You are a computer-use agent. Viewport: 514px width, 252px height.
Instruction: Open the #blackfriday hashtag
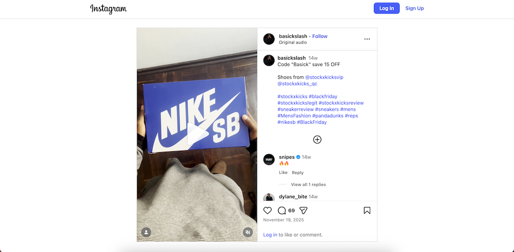(323, 97)
